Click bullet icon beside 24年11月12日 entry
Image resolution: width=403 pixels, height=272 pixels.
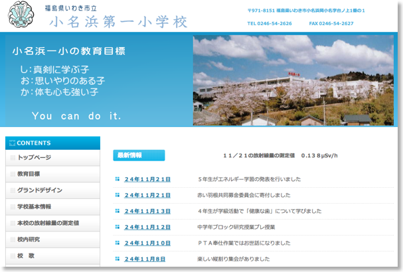coord(118,227)
